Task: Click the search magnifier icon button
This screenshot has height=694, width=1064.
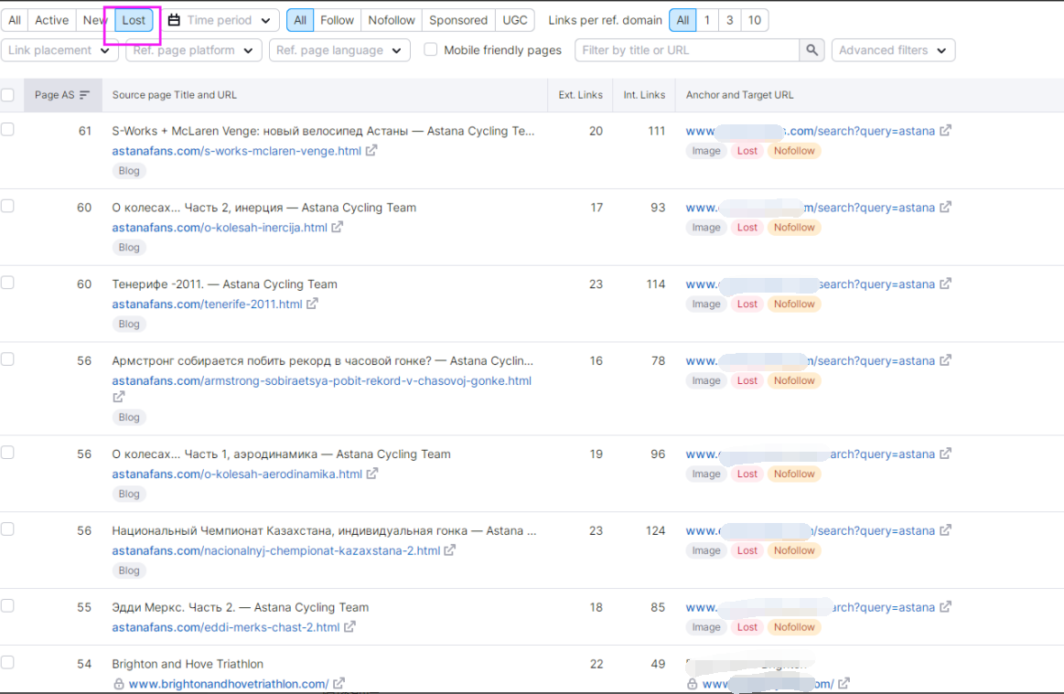Action: pos(812,50)
